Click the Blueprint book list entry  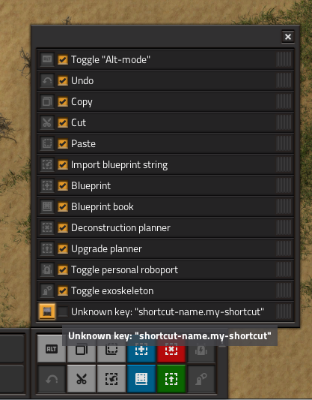[x=165, y=206]
